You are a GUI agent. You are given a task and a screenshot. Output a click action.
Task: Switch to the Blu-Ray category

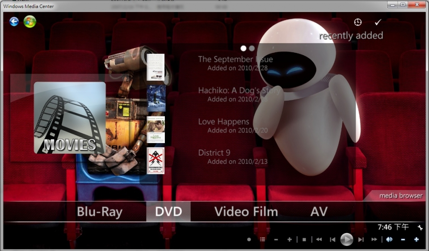100,212
